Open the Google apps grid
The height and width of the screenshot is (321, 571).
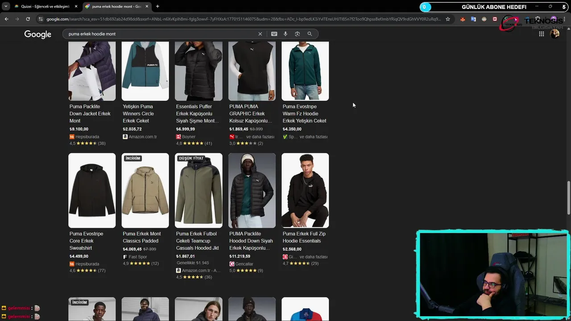(541, 34)
